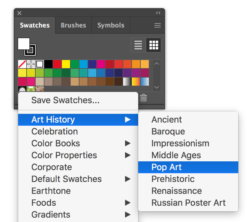Click Save Swatches... menu entry
Image resolution: width=247 pixels, height=222 pixels.
point(65,100)
